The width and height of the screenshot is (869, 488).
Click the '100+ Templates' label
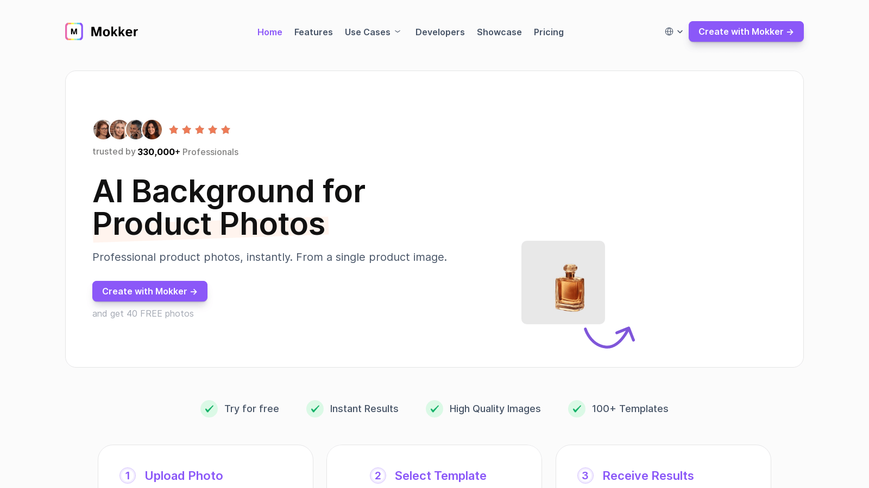(630, 409)
